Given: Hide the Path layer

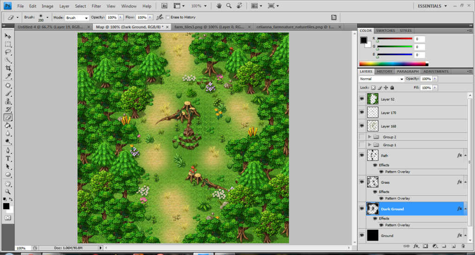Looking at the screenshot, I should [362, 155].
